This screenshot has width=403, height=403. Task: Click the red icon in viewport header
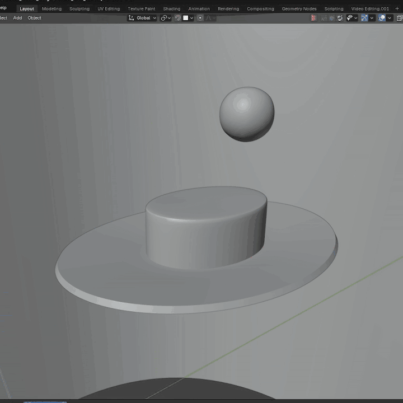[313, 18]
